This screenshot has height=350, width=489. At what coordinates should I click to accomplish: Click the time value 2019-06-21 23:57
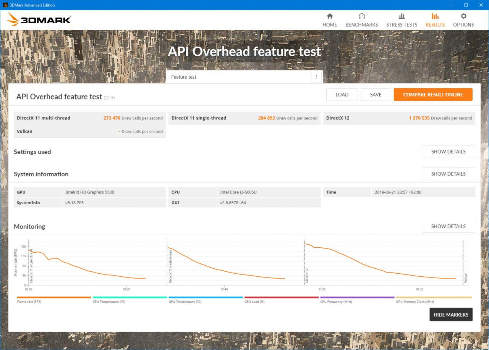398,192
